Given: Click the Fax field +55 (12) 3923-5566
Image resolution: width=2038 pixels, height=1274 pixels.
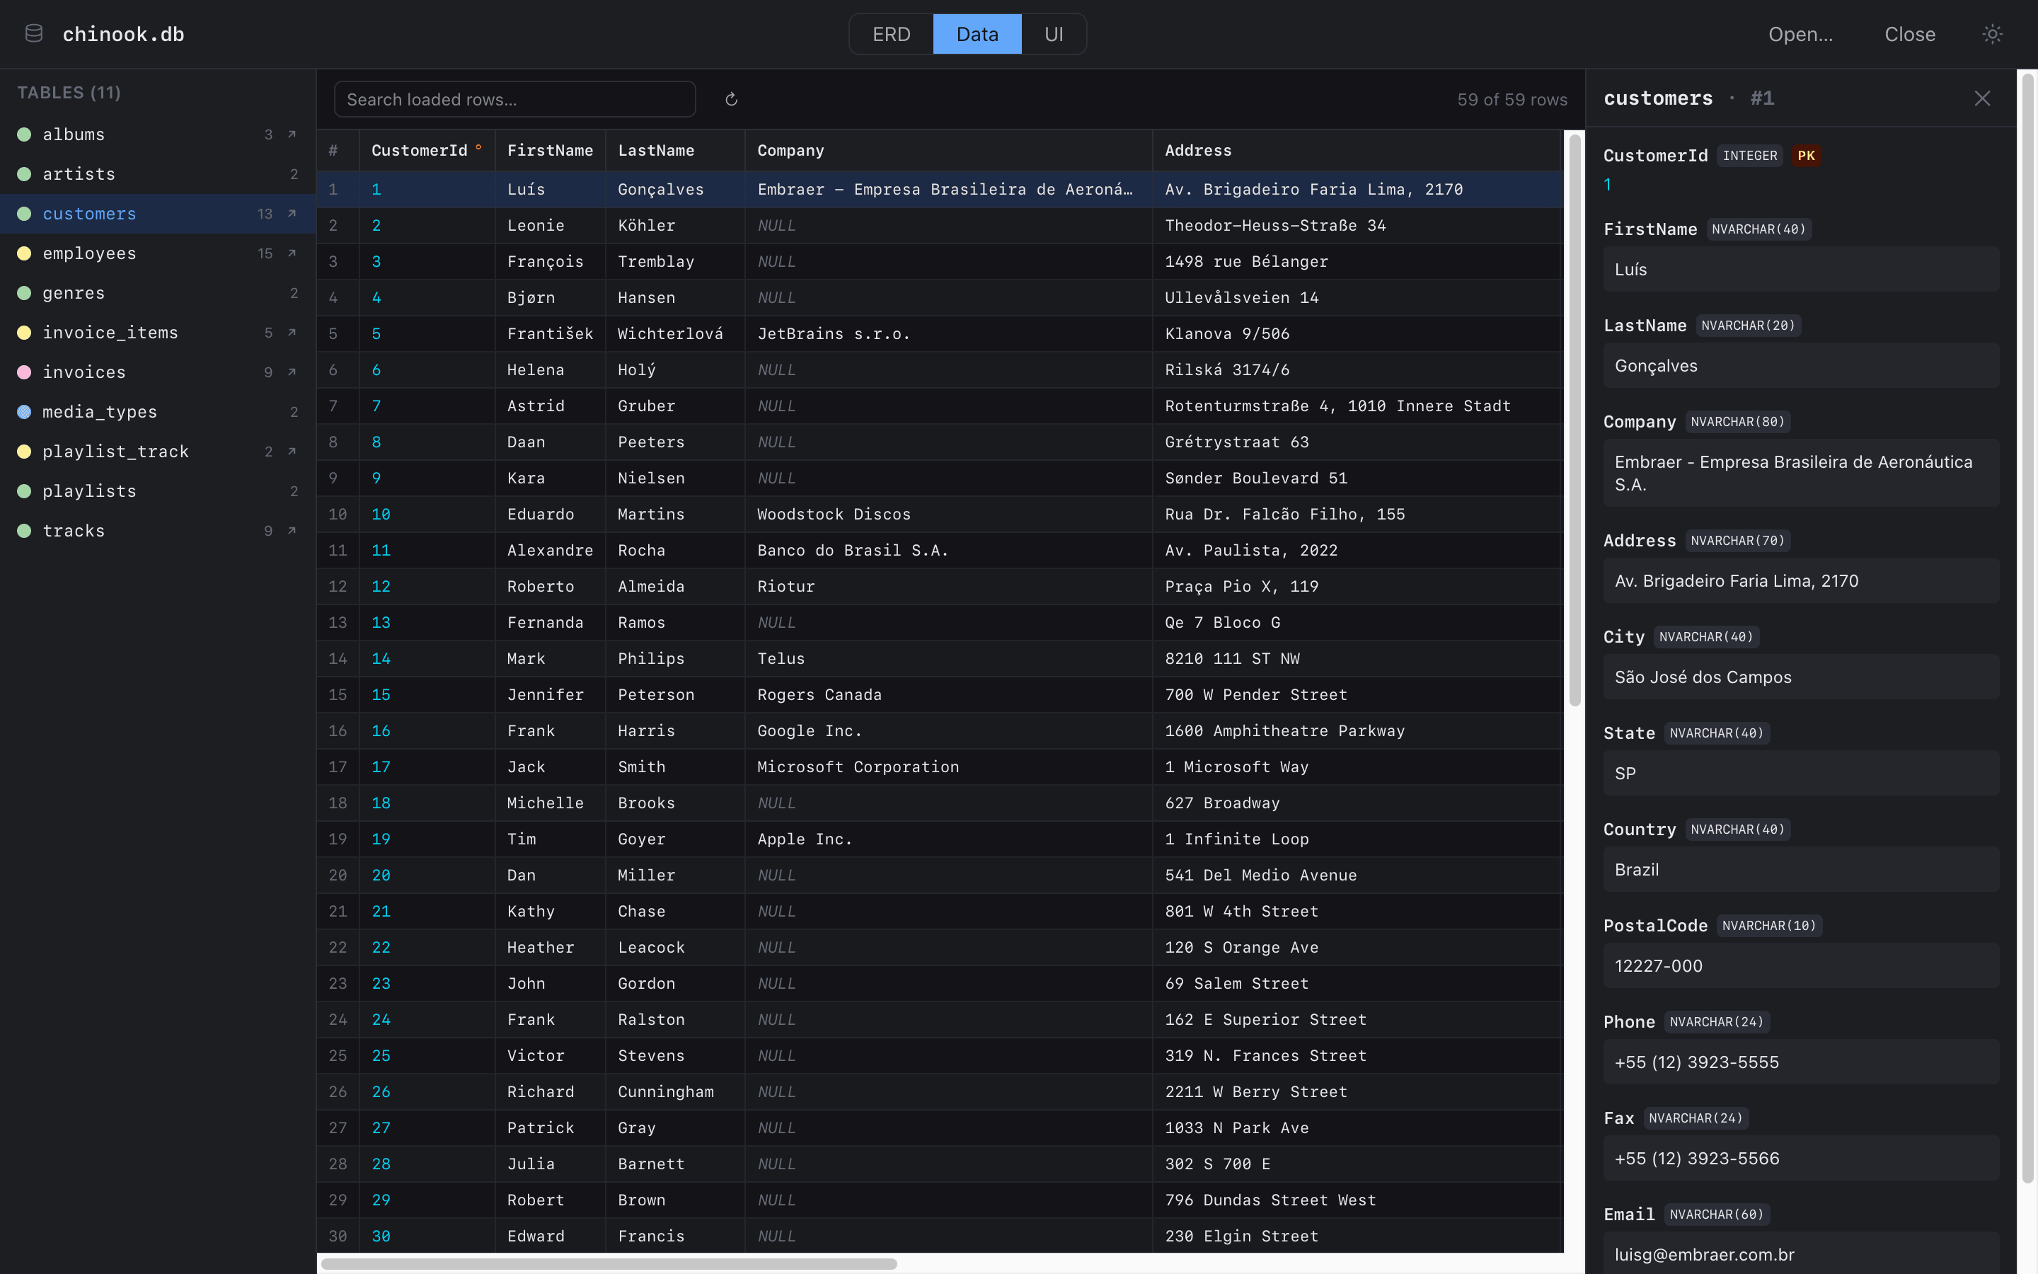Looking at the screenshot, I should (1800, 1158).
